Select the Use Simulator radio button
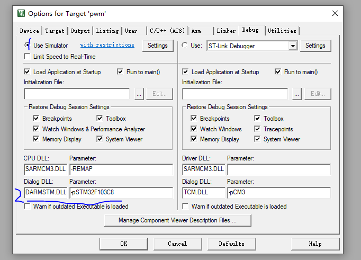This screenshot has height=260, width=361. pyautogui.click(x=27, y=45)
